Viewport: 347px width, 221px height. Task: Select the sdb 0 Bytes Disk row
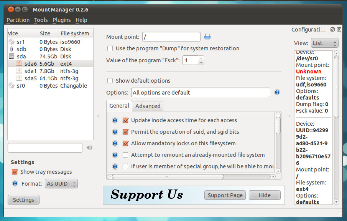click(x=51, y=49)
